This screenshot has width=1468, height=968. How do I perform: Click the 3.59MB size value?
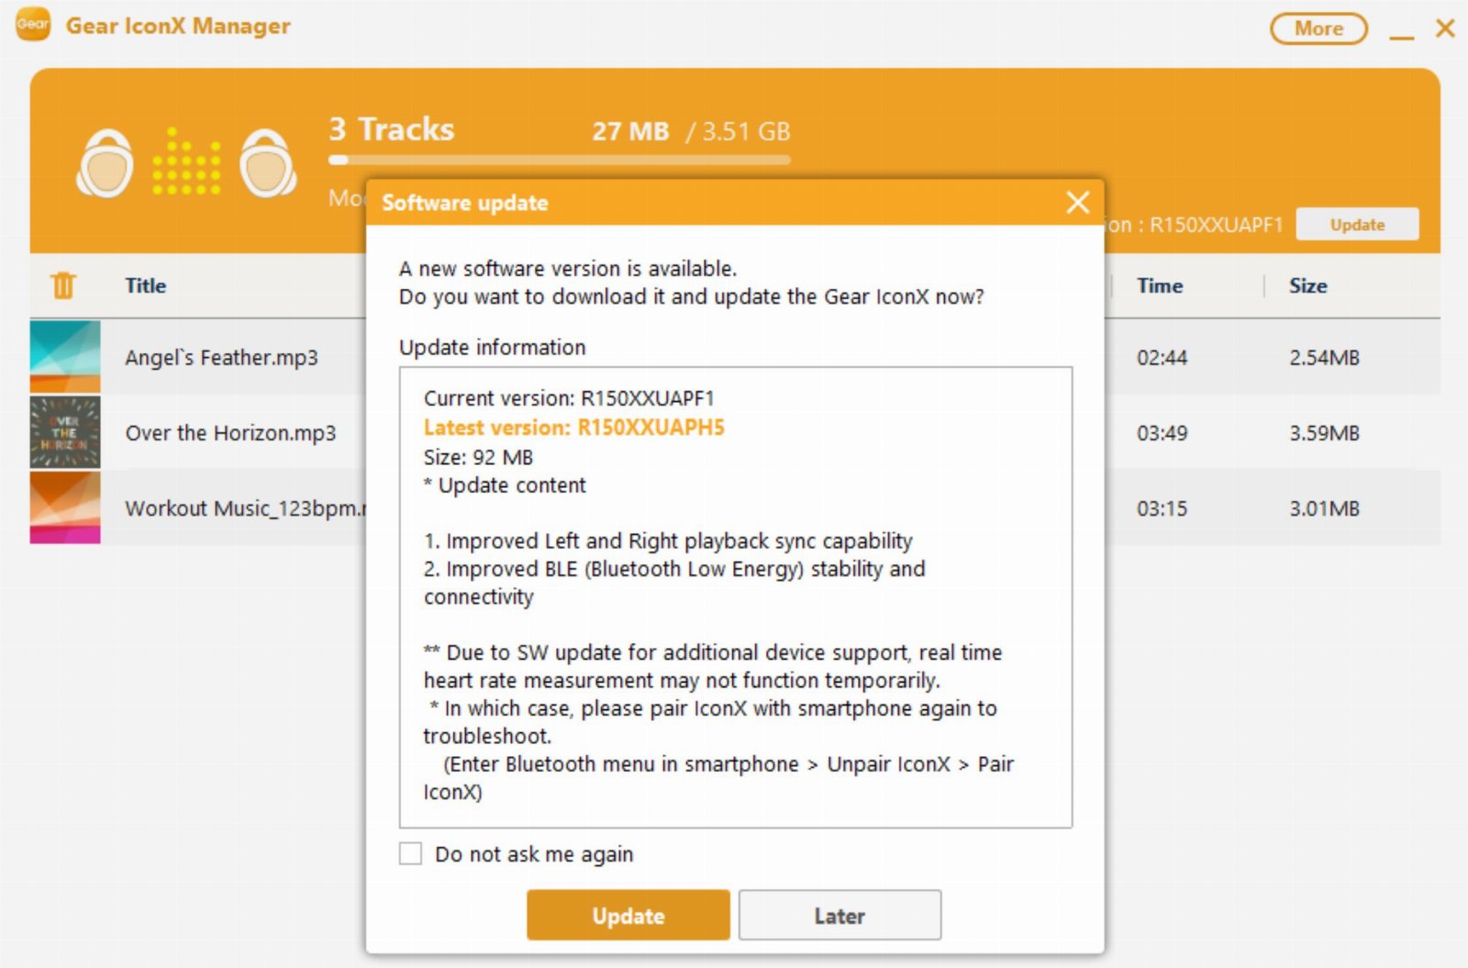1324,432
